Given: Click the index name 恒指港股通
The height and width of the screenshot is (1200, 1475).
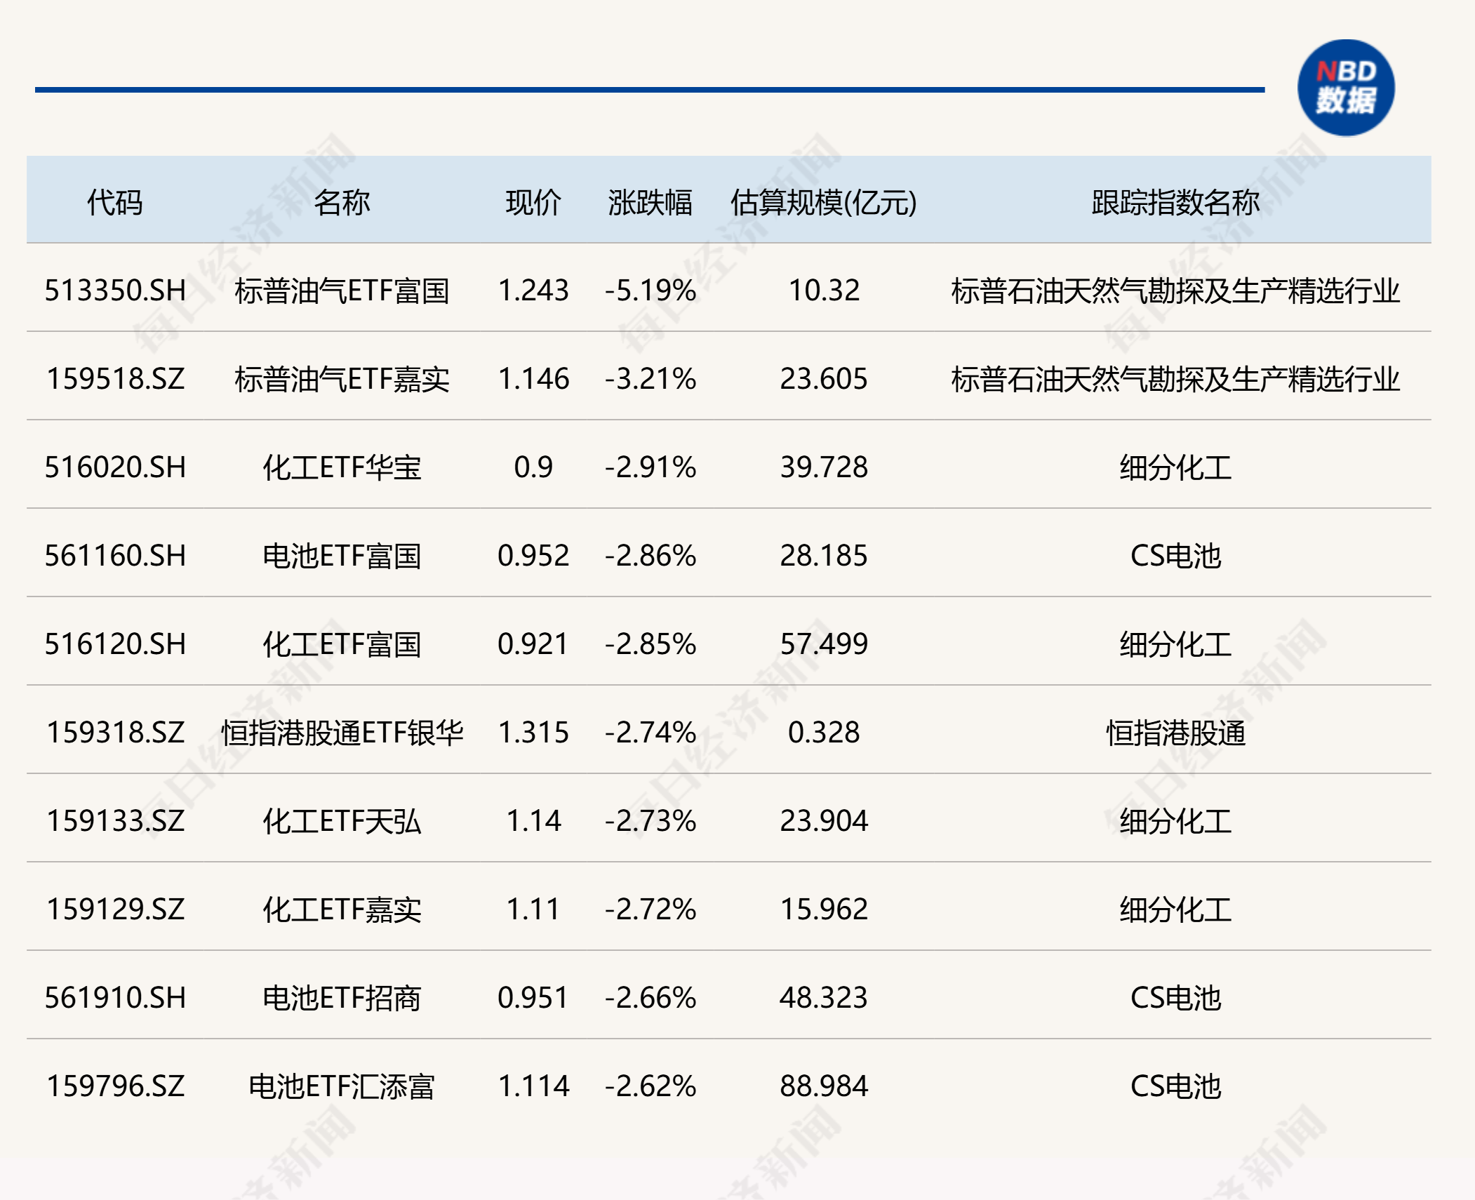Looking at the screenshot, I should pos(1175,733).
